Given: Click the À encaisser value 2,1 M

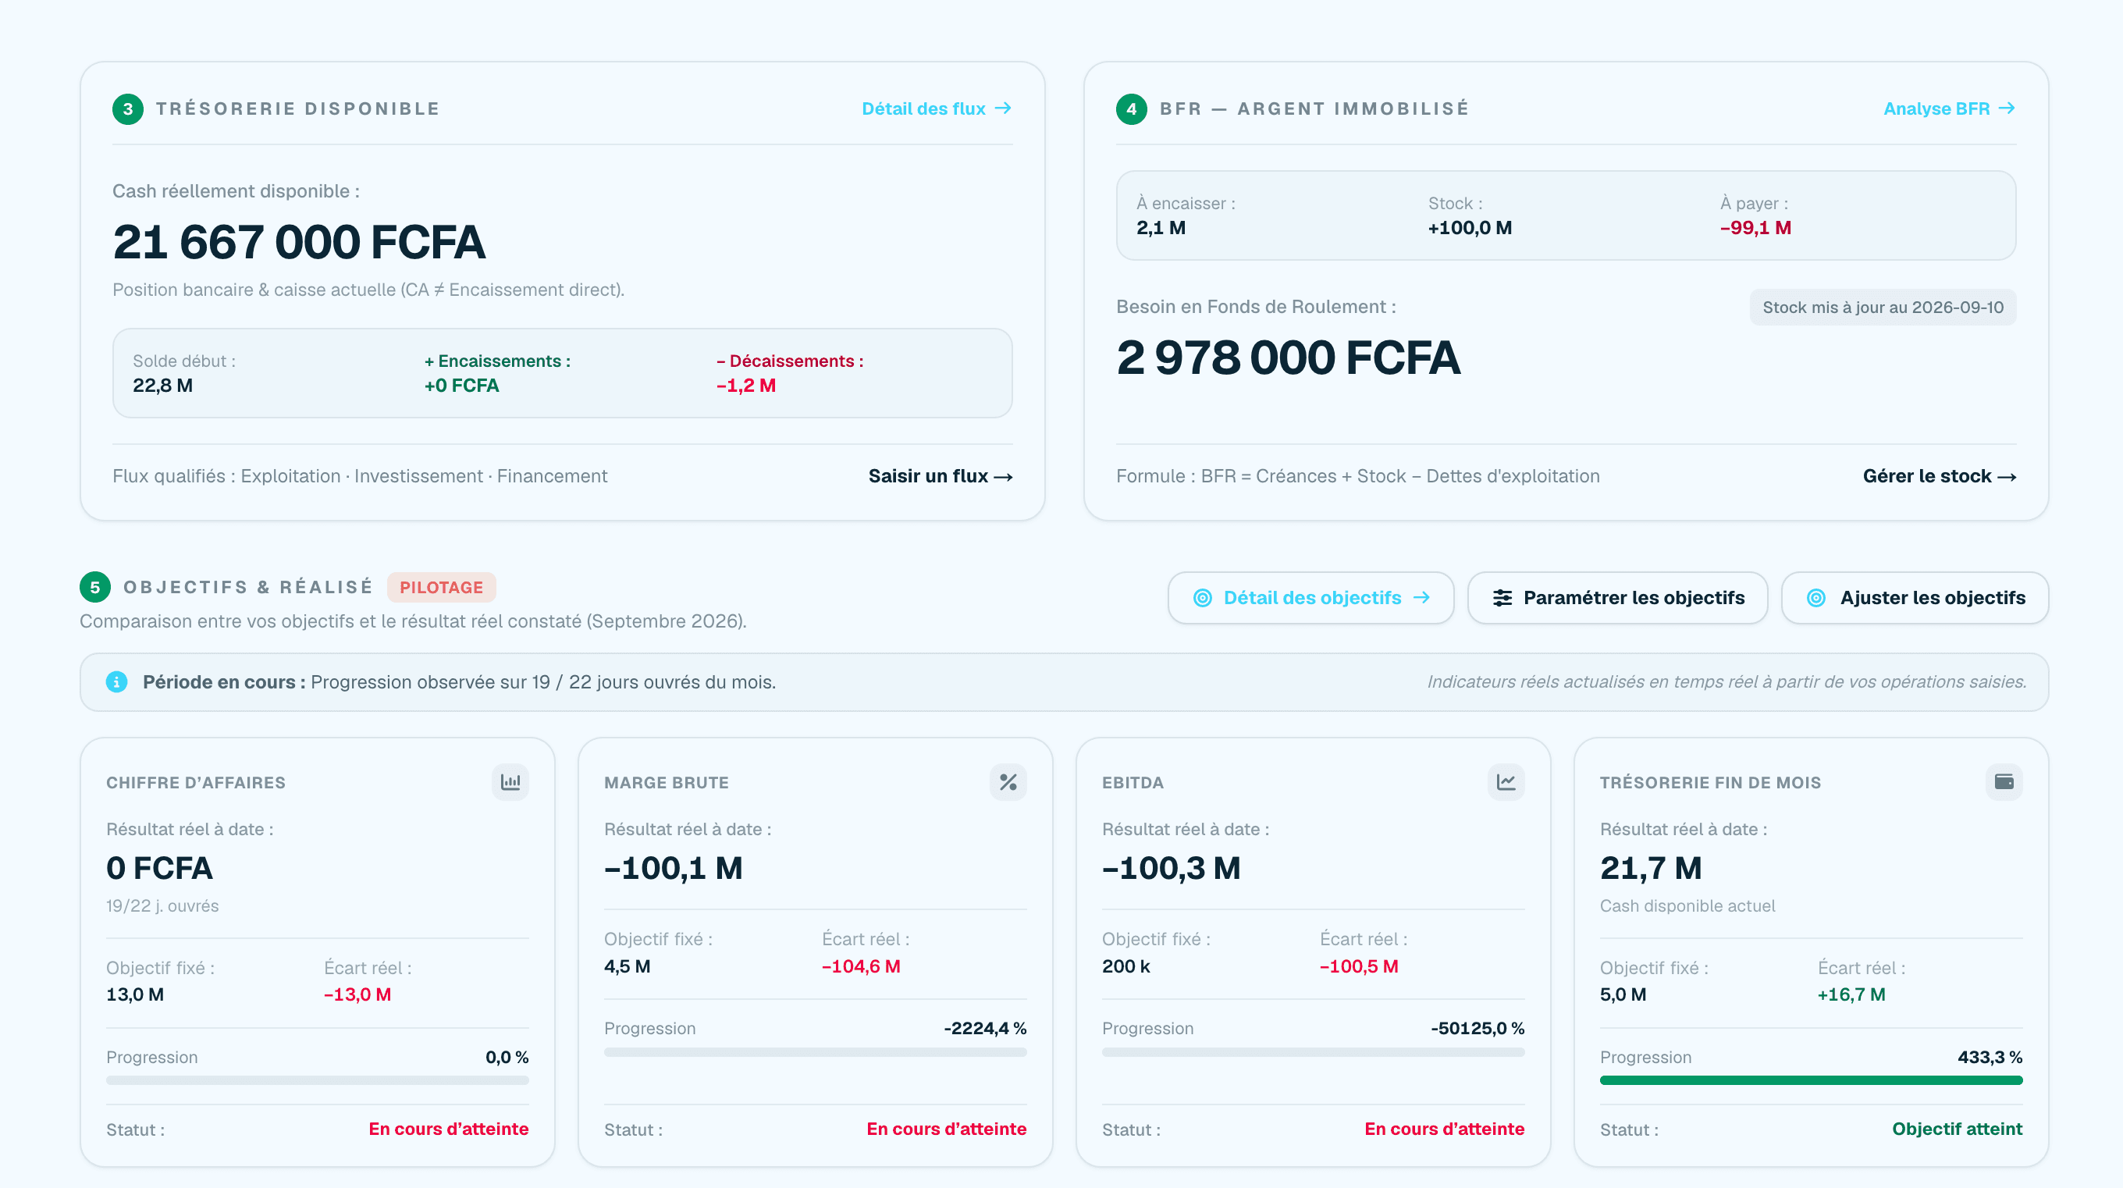Looking at the screenshot, I should coord(1161,228).
